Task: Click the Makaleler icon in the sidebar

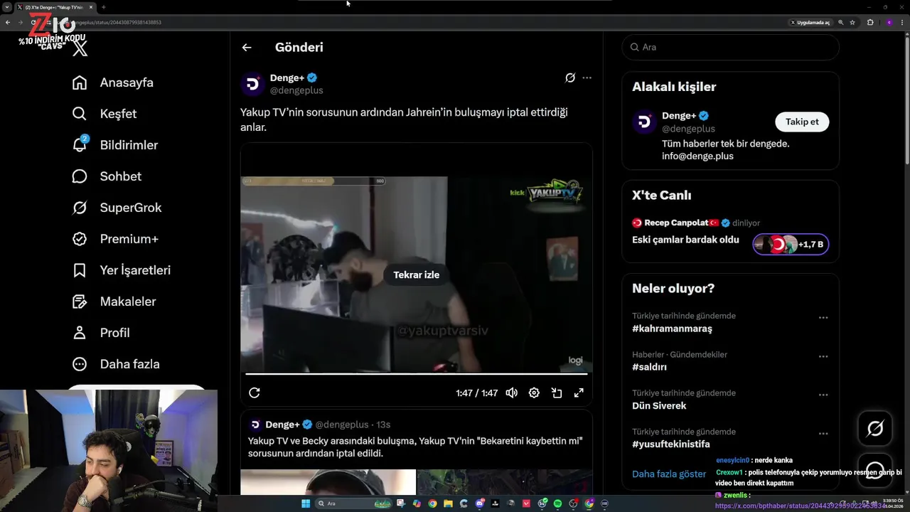Action: [x=80, y=302]
